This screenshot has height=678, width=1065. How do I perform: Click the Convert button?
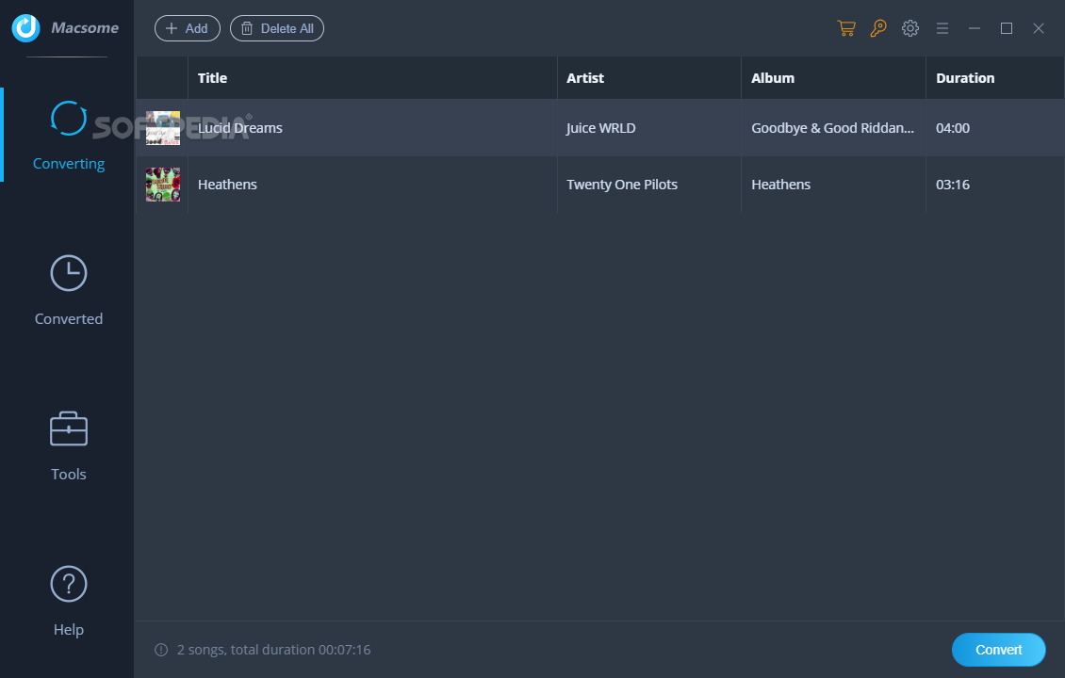[x=998, y=650]
